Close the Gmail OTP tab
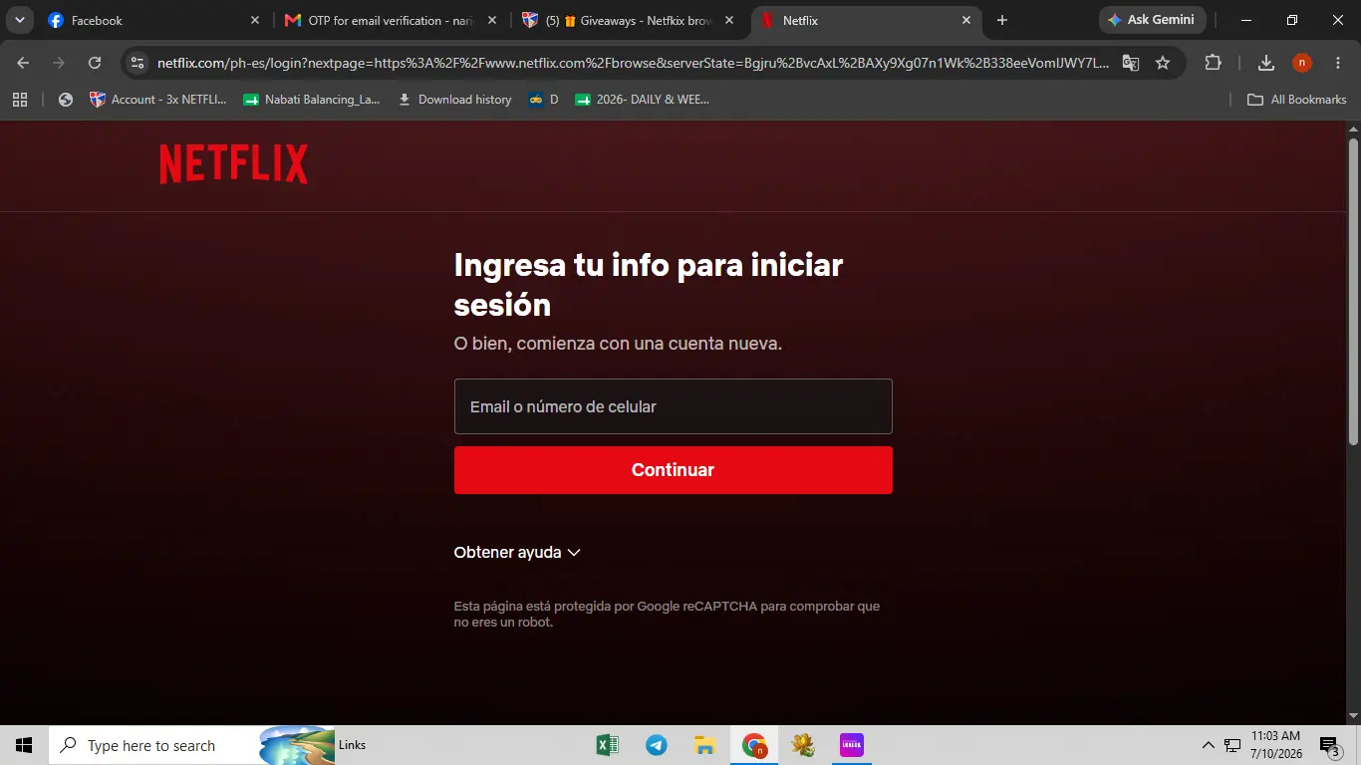Image resolution: width=1361 pixels, height=765 pixels. tap(492, 20)
